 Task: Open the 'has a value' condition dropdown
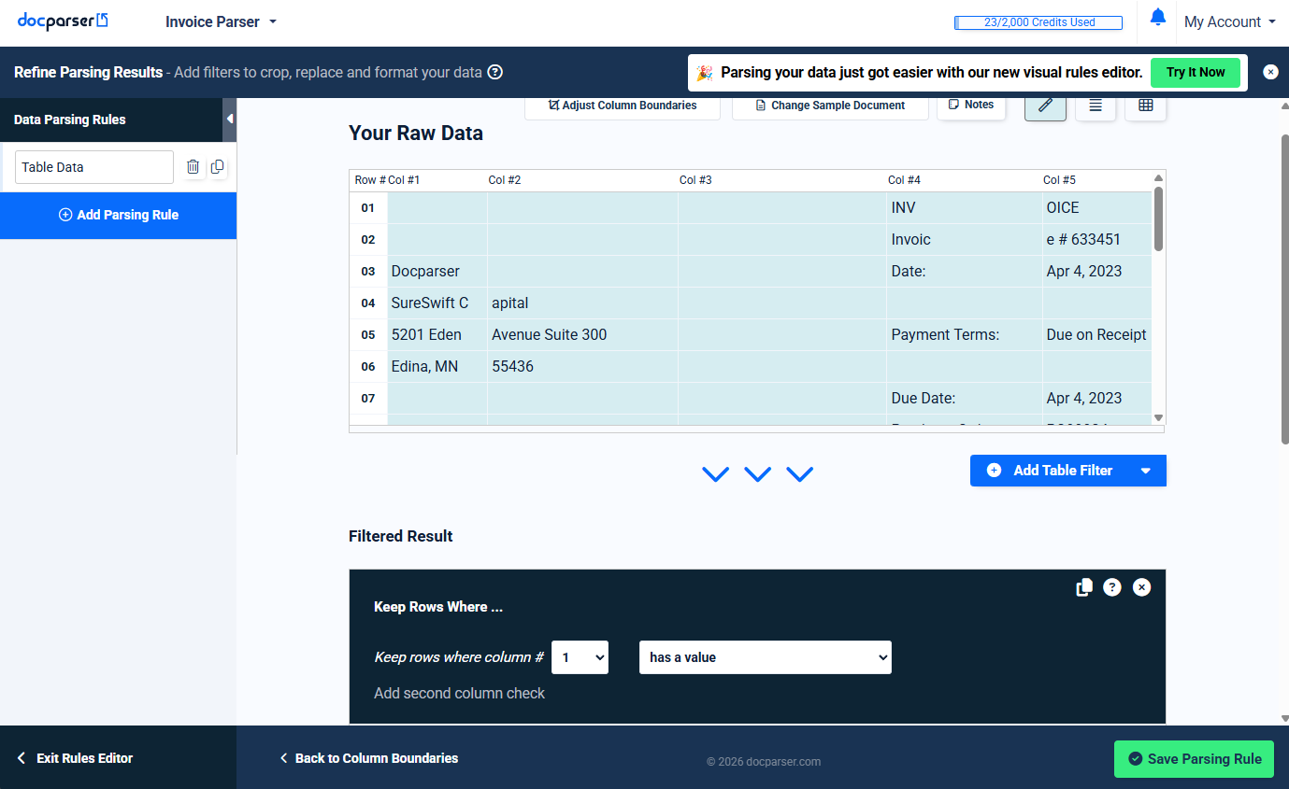pyautogui.click(x=765, y=657)
